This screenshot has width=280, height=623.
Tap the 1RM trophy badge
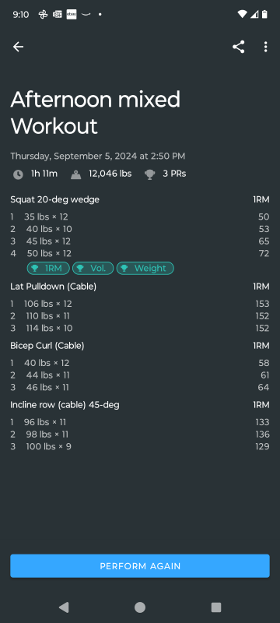click(48, 268)
